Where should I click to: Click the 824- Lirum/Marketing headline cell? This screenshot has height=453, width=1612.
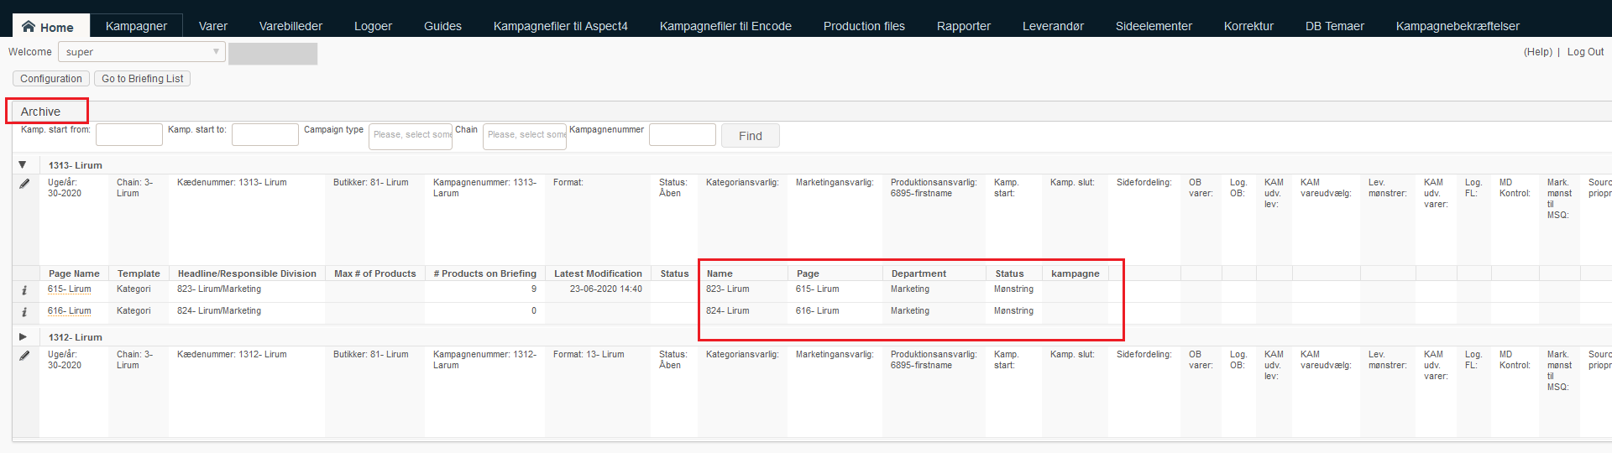click(219, 311)
